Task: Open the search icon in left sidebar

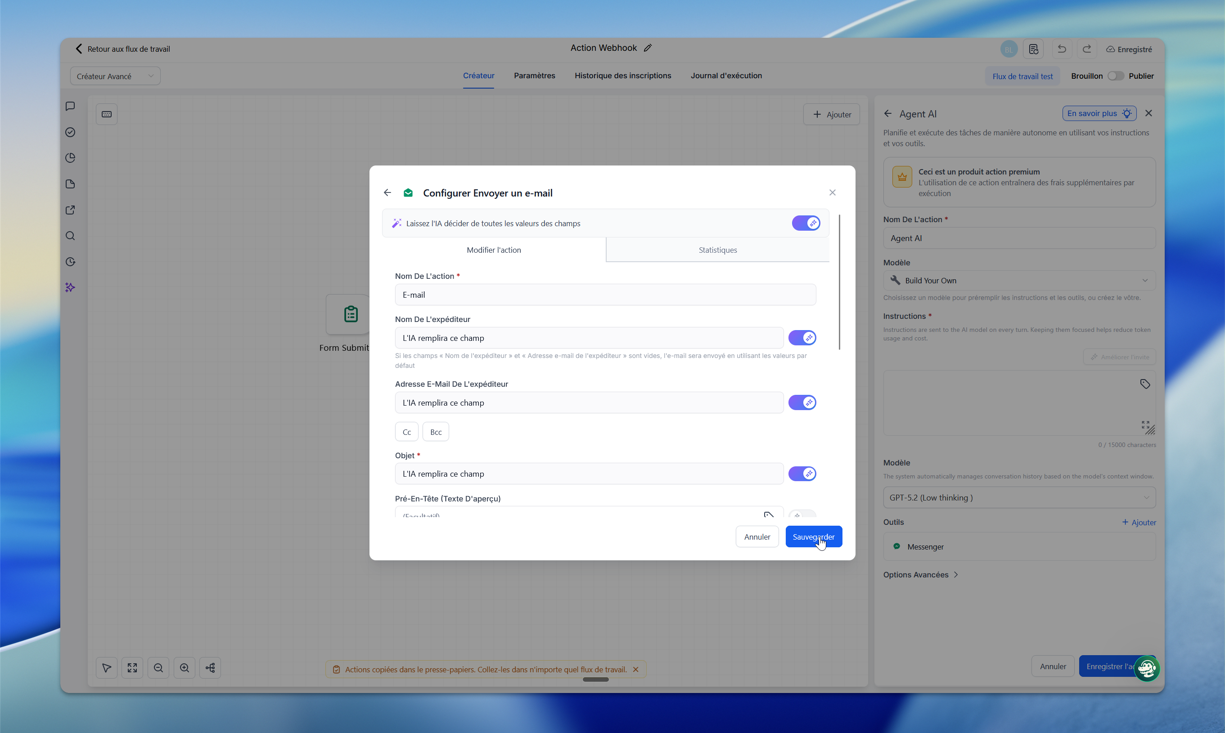Action: pos(70,236)
